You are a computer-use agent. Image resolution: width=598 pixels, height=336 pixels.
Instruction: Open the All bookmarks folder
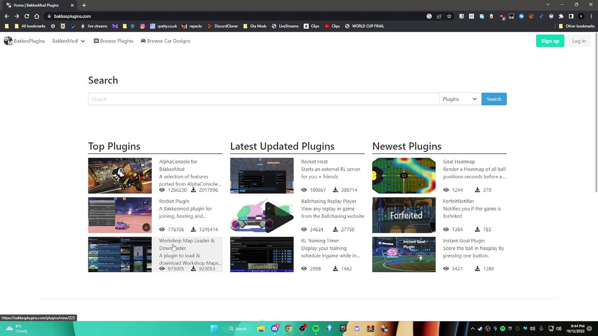(x=30, y=26)
